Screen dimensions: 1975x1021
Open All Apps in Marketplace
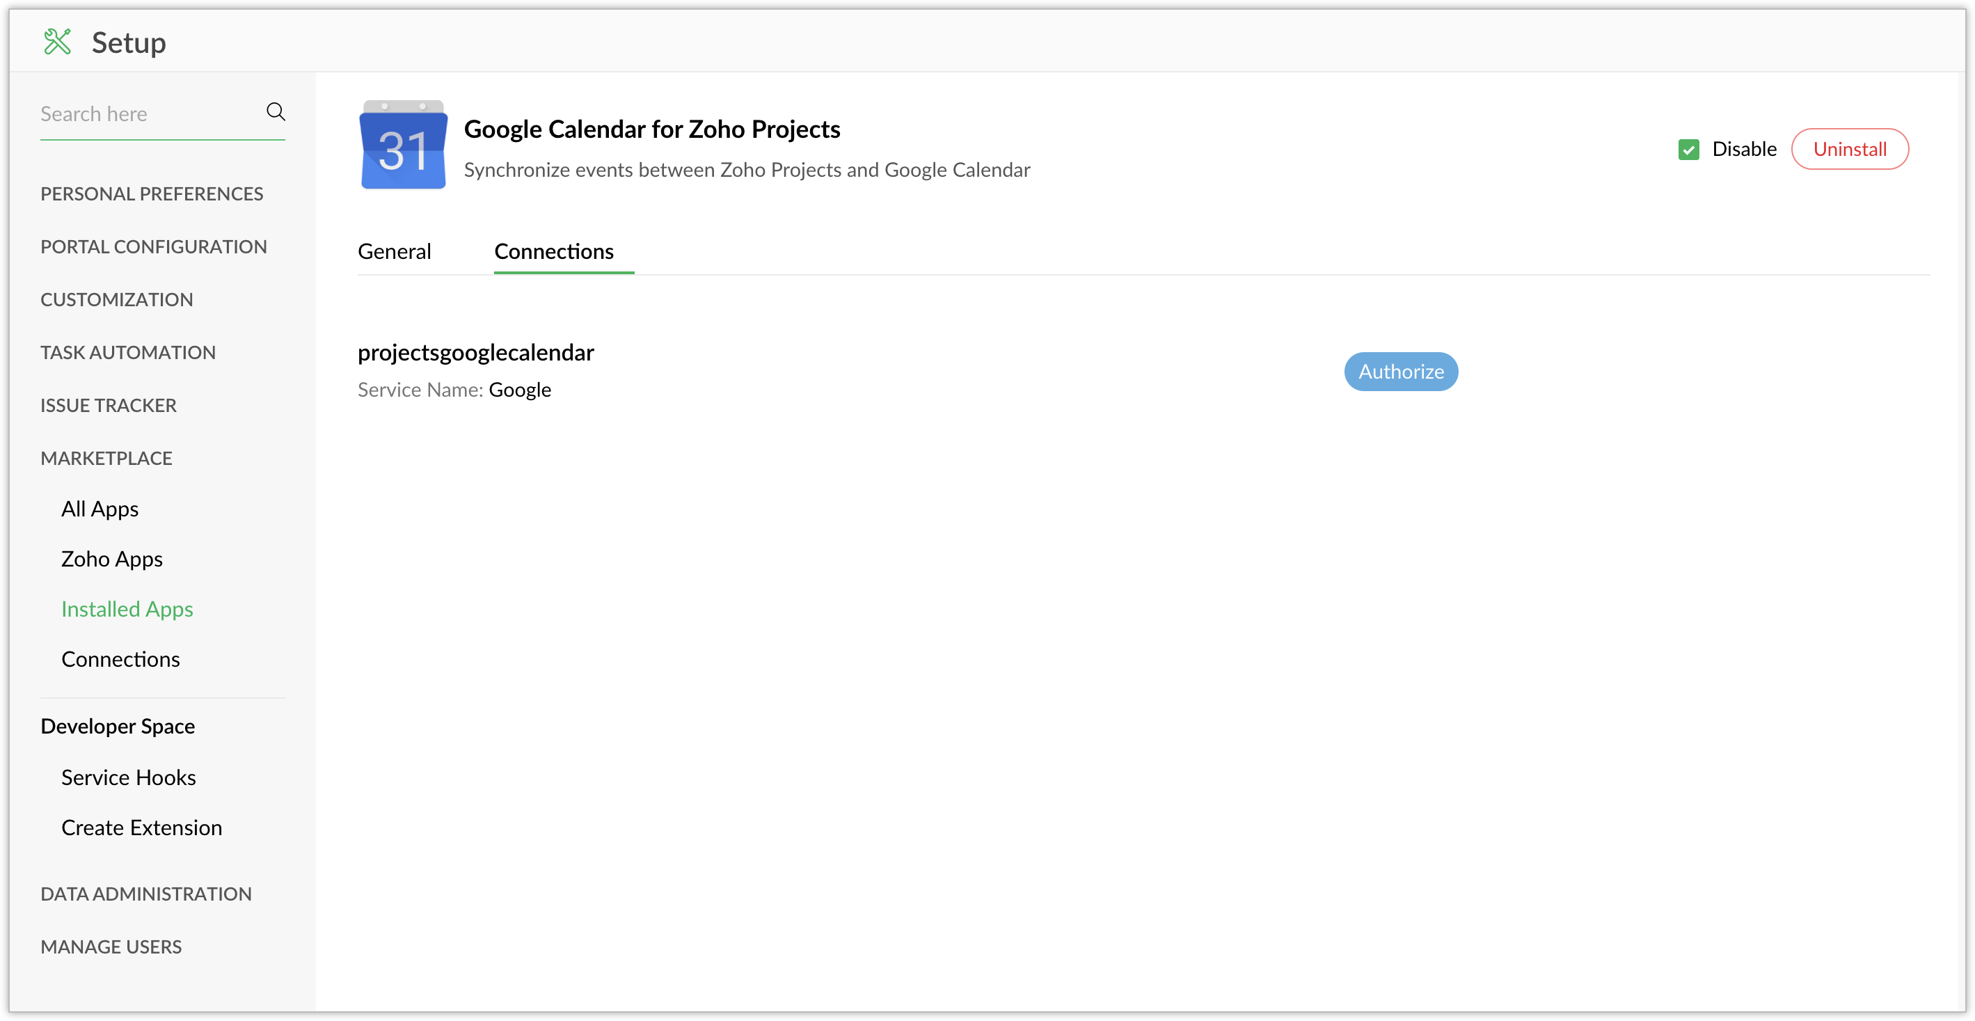point(100,509)
